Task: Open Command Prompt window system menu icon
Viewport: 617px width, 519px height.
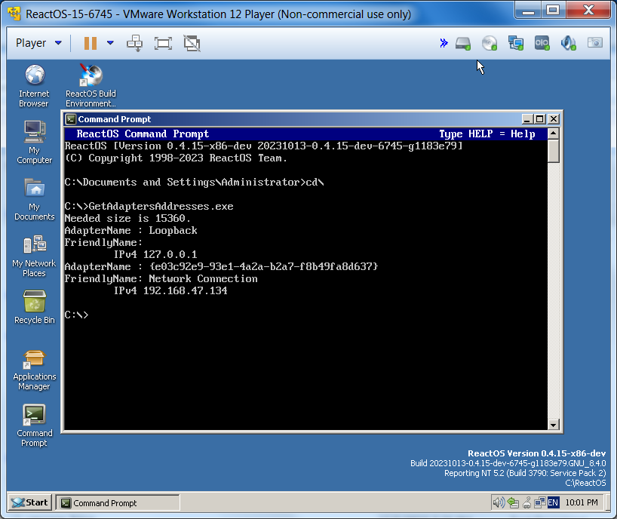Action: click(x=71, y=119)
